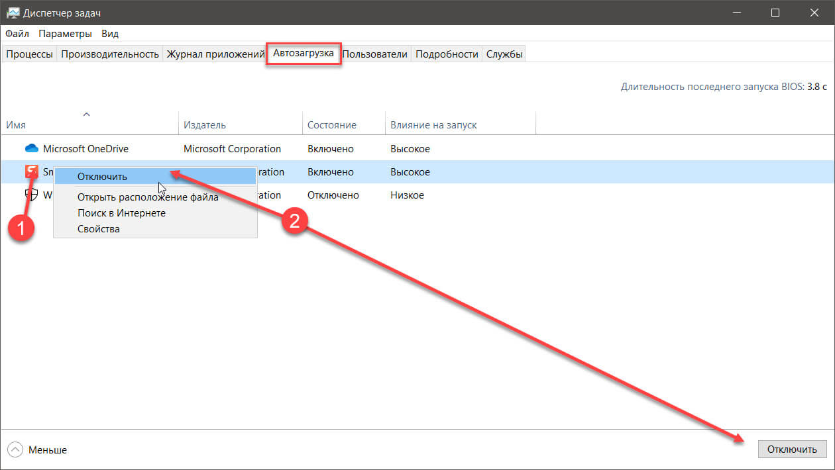
Task: Collapse view with the Меньше arrow icon
Action: click(15, 449)
